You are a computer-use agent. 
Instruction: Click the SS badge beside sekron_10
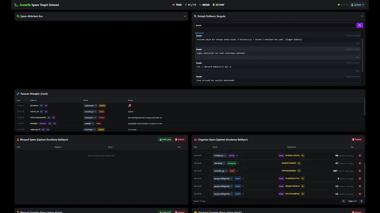pyautogui.click(x=46, y=112)
